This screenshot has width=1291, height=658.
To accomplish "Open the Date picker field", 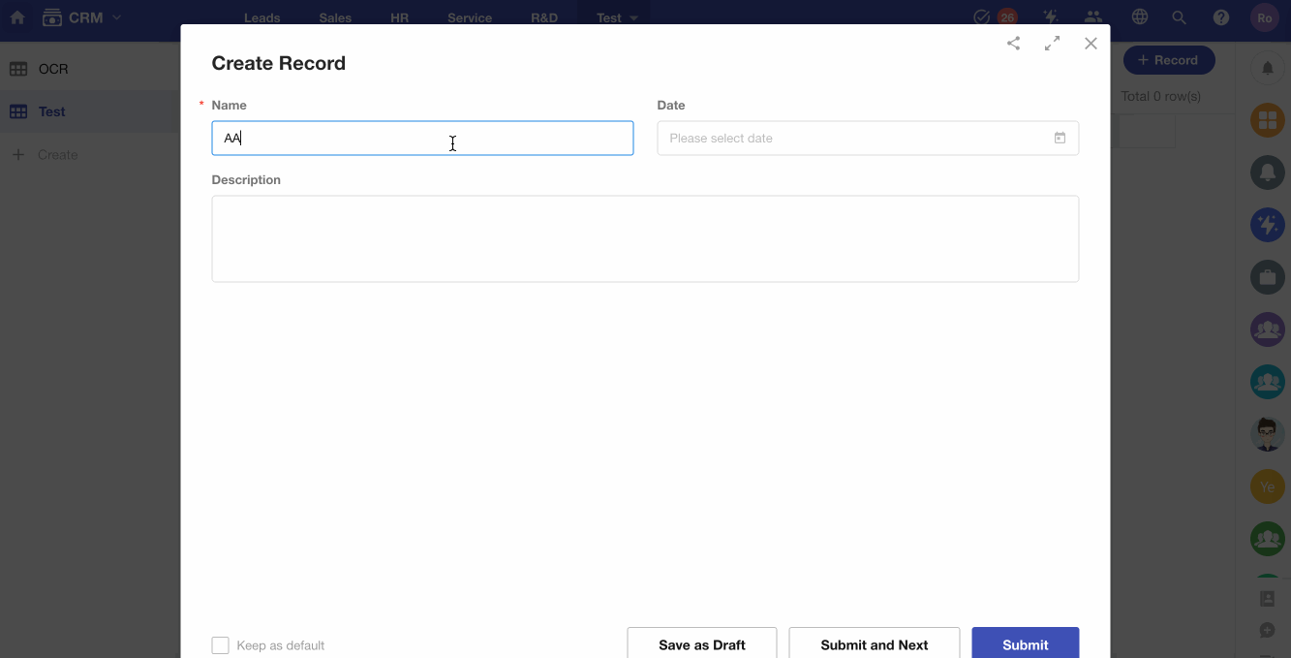I will 852,139.
